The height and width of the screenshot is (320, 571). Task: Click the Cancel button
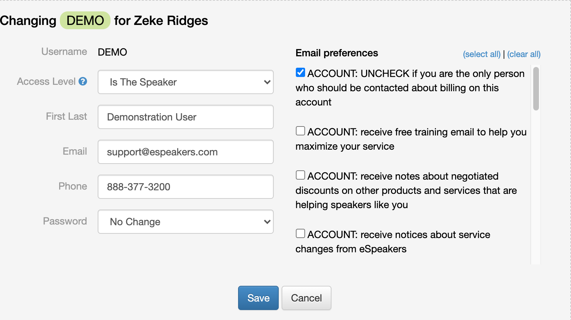(x=306, y=298)
